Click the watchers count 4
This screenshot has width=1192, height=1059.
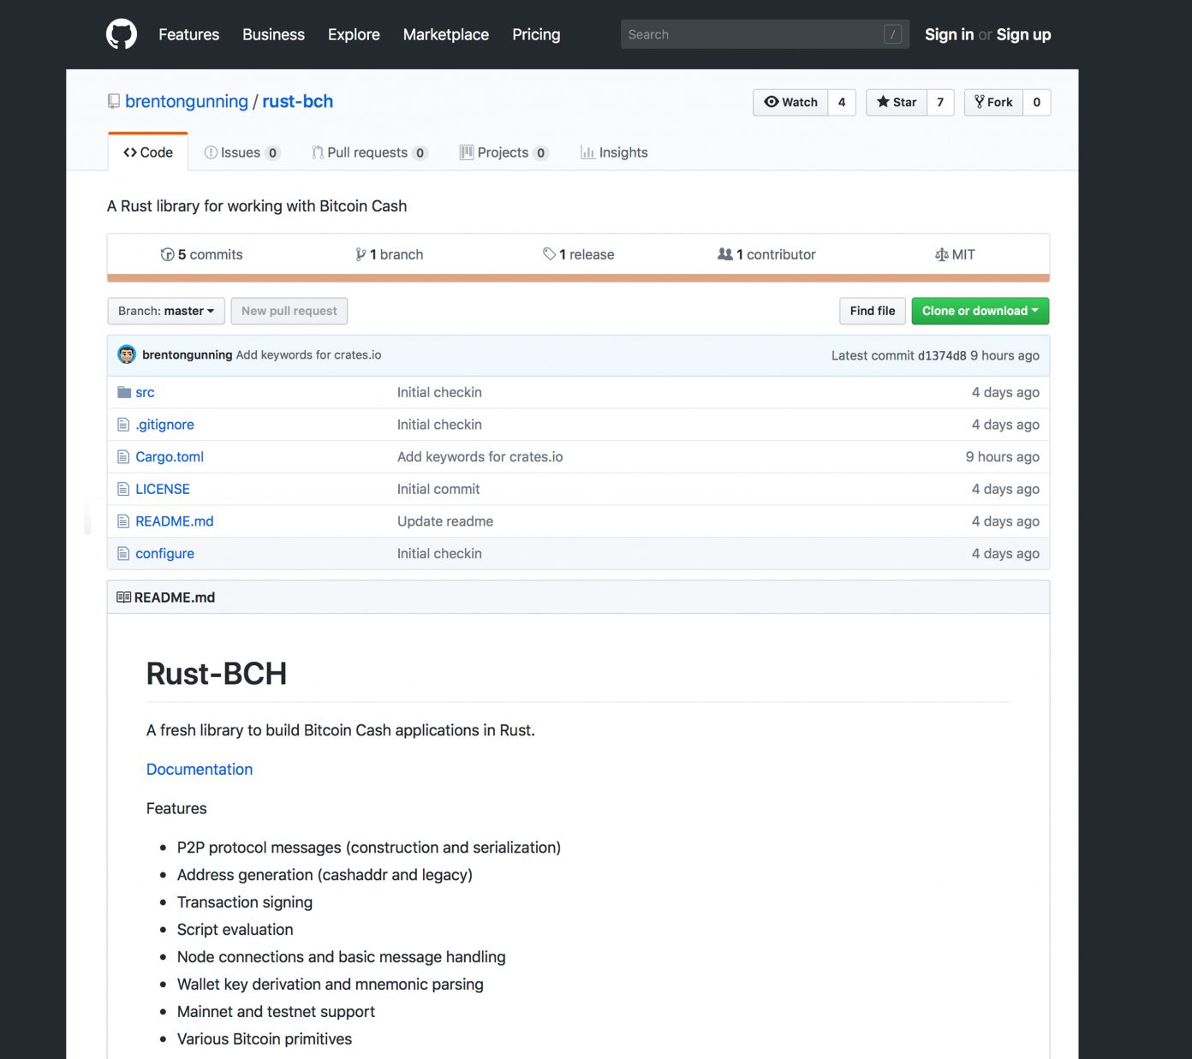click(x=842, y=102)
